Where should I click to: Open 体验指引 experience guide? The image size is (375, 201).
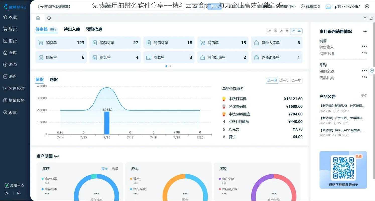click(310, 7)
